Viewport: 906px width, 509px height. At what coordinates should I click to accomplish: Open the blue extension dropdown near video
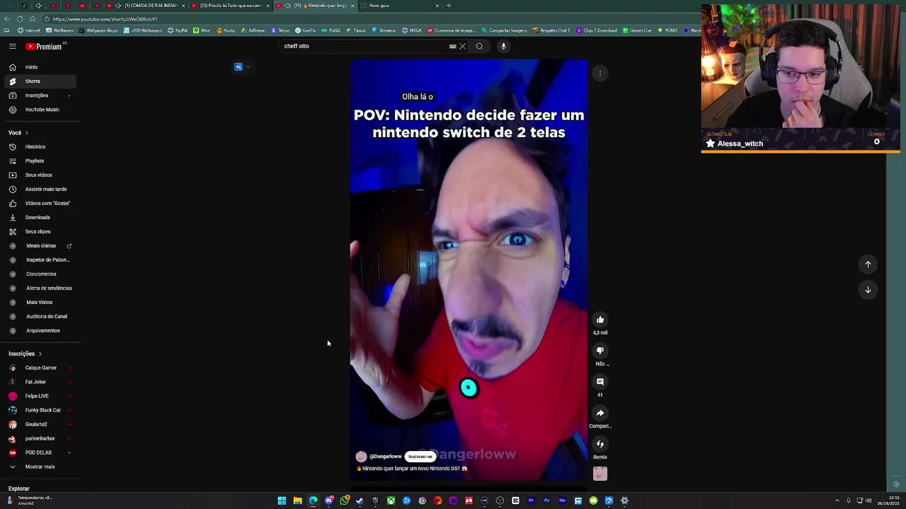[x=243, y=67]
